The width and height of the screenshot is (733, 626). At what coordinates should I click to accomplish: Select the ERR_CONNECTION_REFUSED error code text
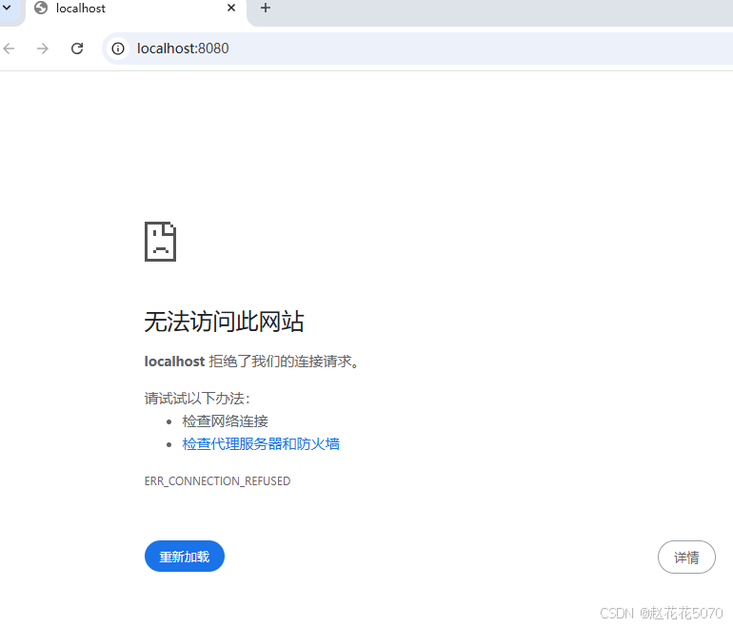tap(217, 481)
